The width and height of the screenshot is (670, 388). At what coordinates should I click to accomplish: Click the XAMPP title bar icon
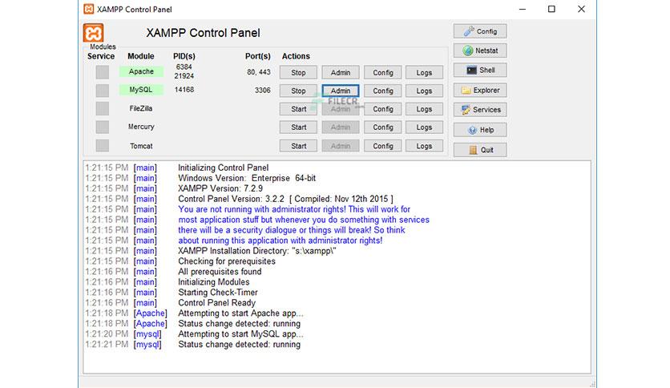pos(88,9)
